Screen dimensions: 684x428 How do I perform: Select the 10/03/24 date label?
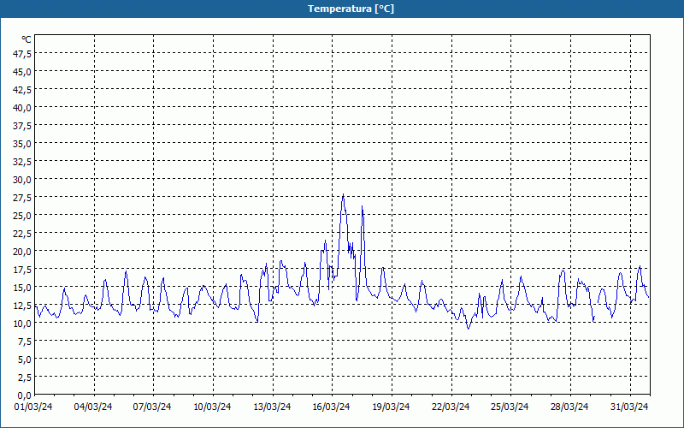coord(212,407)
